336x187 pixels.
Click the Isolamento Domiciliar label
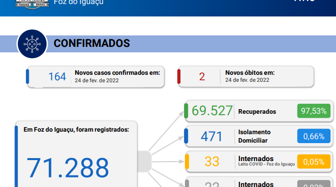[x=254, y=136]
